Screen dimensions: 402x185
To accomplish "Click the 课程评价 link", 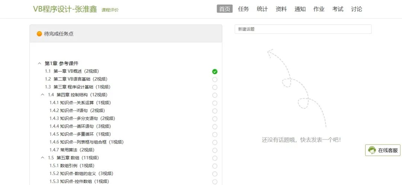I will coord(110,10).
